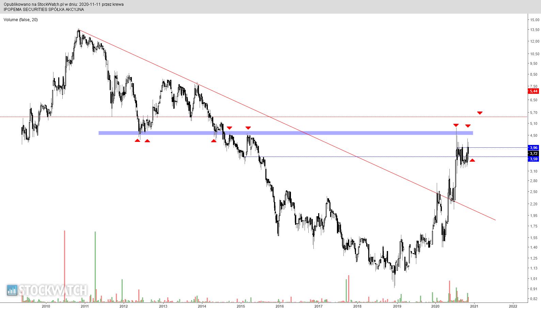Select the long red descending trend line
The image size is (541, 309).
[287, 125]
